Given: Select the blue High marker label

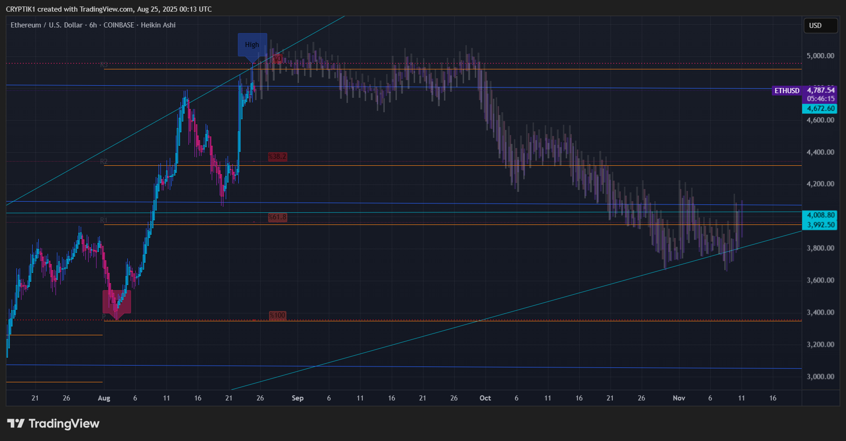Looking at the screenshot, I should 252,45.
